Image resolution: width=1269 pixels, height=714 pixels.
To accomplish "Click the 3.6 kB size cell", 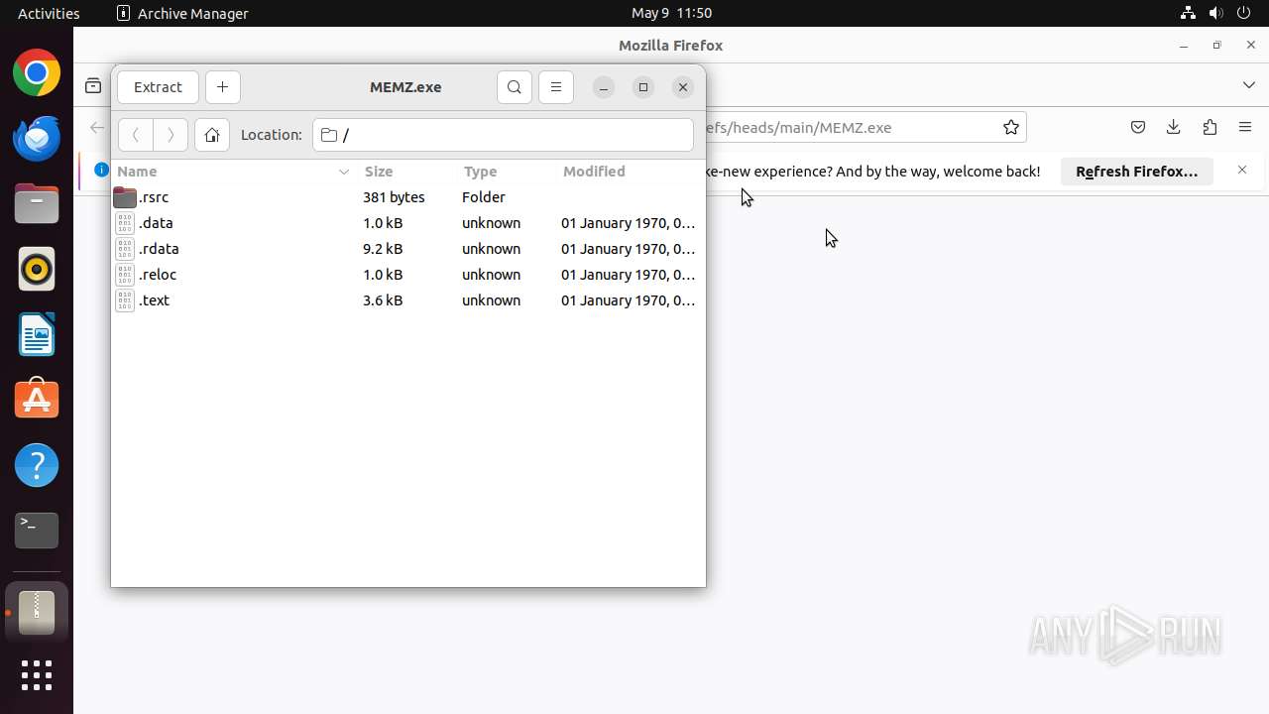I will [383, 300].
